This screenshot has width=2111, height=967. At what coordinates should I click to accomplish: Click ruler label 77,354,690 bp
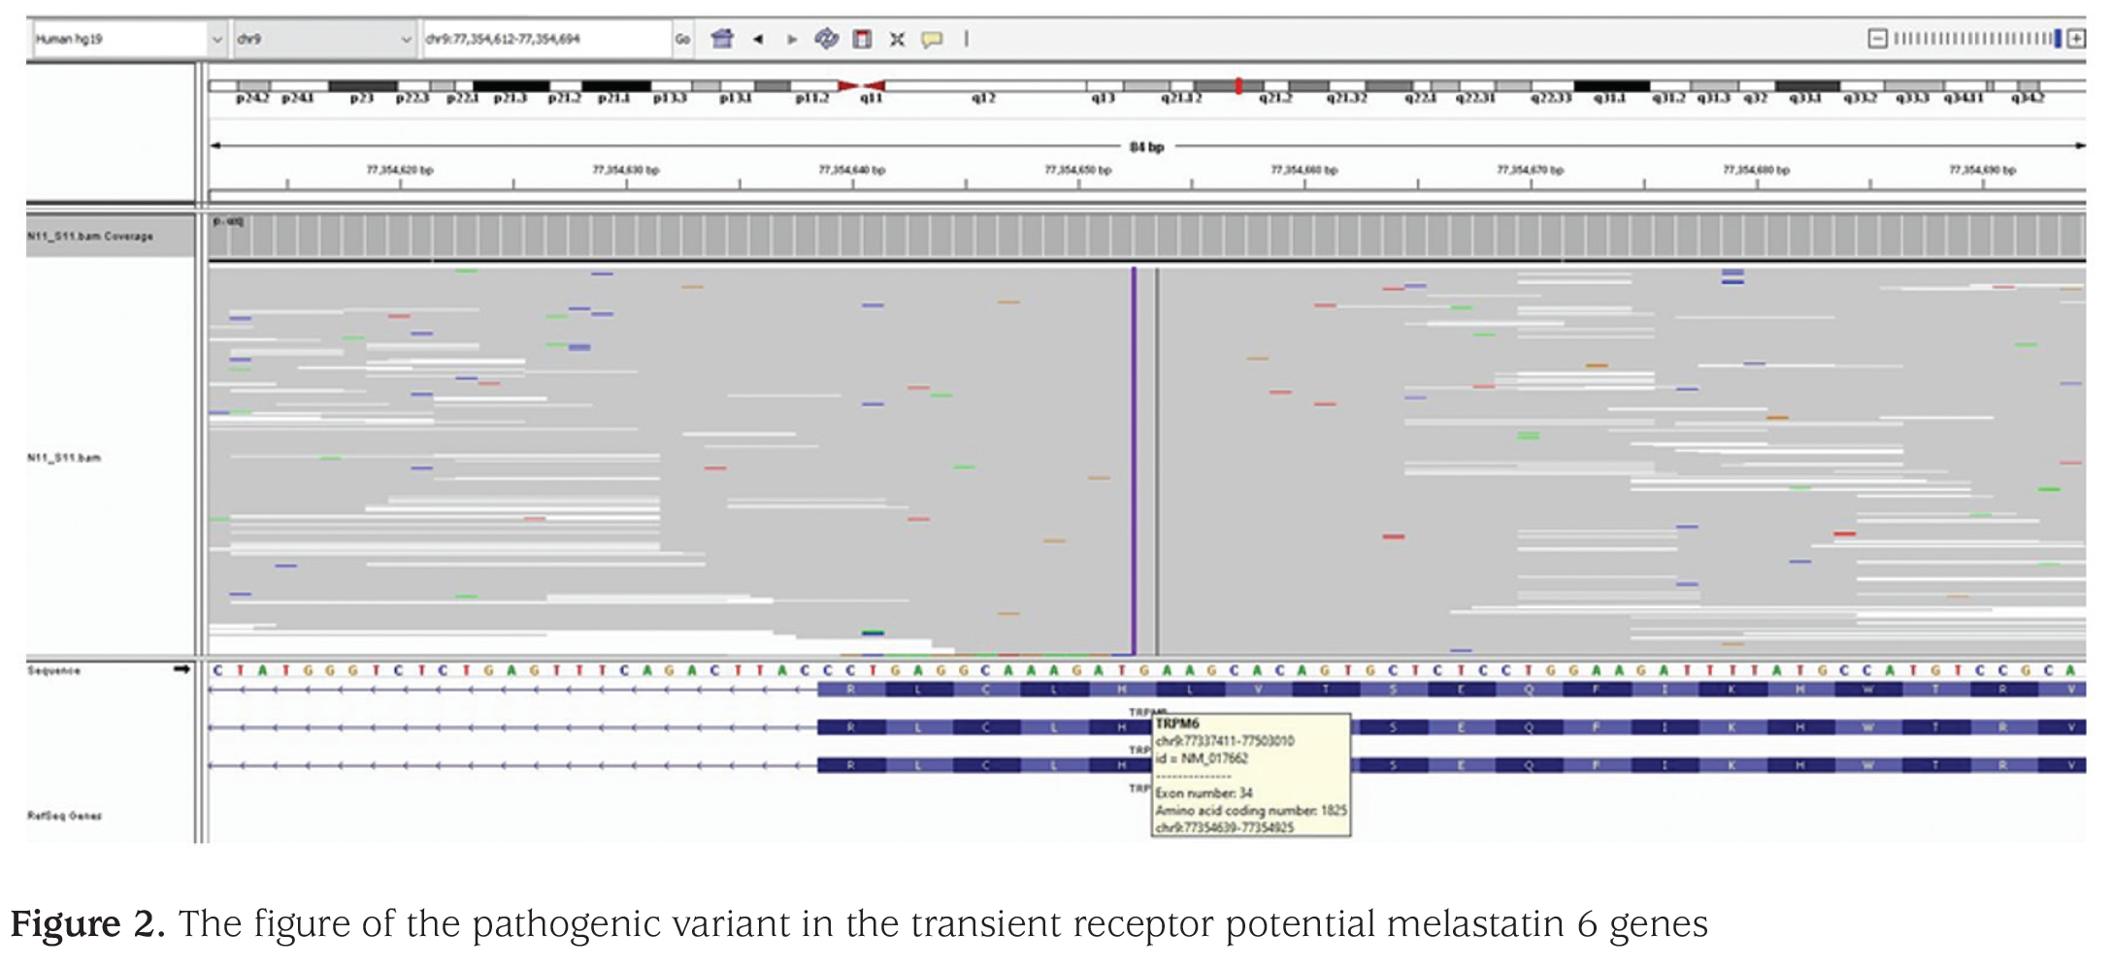[x=1983, y=170]
